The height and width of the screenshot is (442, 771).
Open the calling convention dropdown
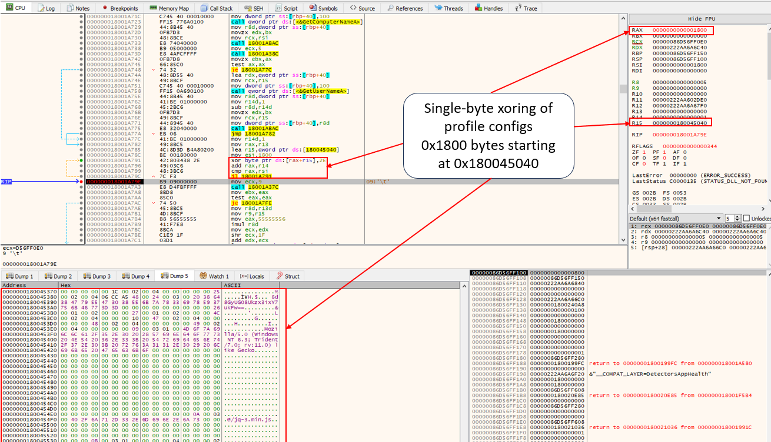pos(675,218)
